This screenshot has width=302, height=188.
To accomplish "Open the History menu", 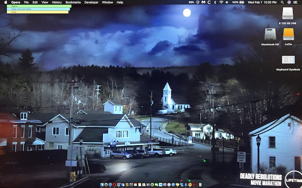I will click(57, 2).
